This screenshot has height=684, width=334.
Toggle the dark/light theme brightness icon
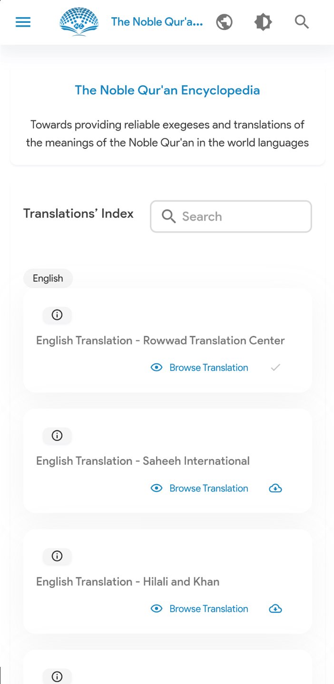[263, 22]
